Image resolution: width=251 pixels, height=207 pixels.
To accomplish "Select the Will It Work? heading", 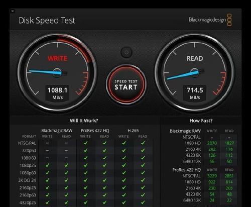I will pos(84,121).
